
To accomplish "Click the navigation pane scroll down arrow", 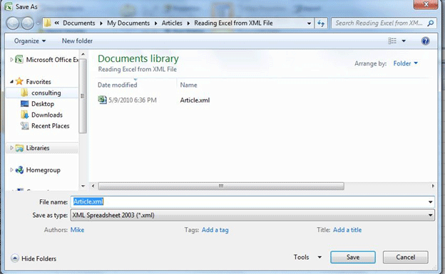I will (83, 186).
